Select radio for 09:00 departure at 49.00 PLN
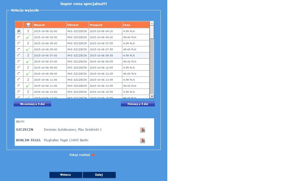 tap(19, 74)
